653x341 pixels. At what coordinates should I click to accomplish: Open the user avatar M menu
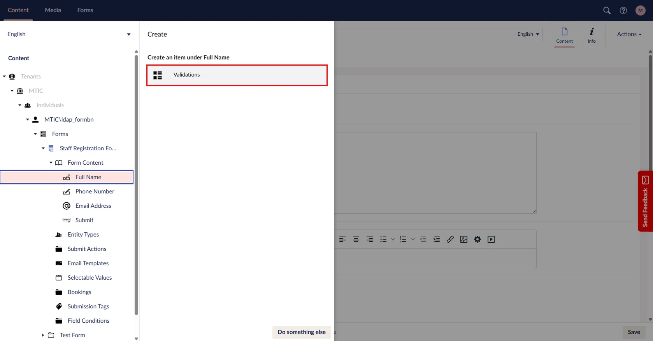pos(640,10)
